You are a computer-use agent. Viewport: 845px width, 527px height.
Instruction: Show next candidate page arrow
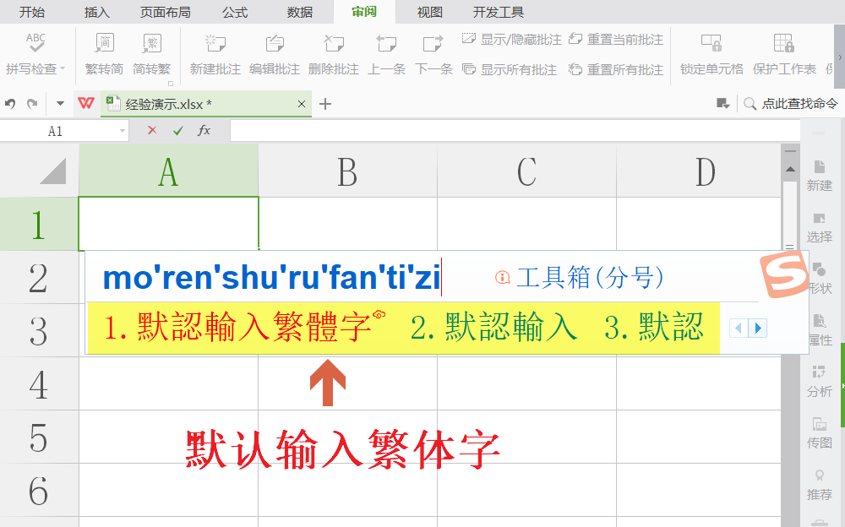click(758, 329)
